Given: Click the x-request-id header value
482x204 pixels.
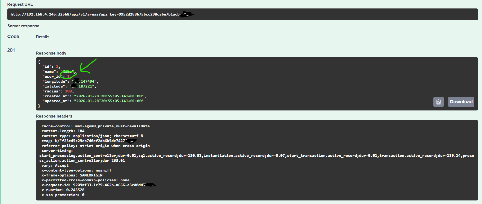Looking at the screenshot, I should [x=109, y=185].
